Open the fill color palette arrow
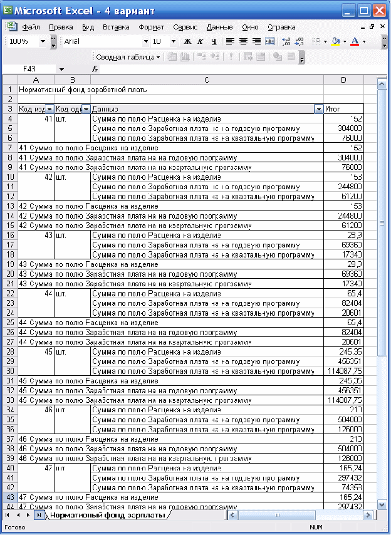391x535 pixels. coord(345,41)
